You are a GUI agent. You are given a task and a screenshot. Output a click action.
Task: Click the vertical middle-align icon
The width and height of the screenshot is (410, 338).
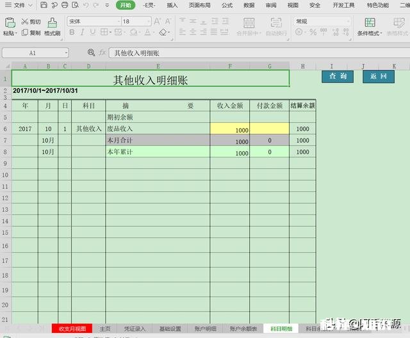tap(193, 21)
